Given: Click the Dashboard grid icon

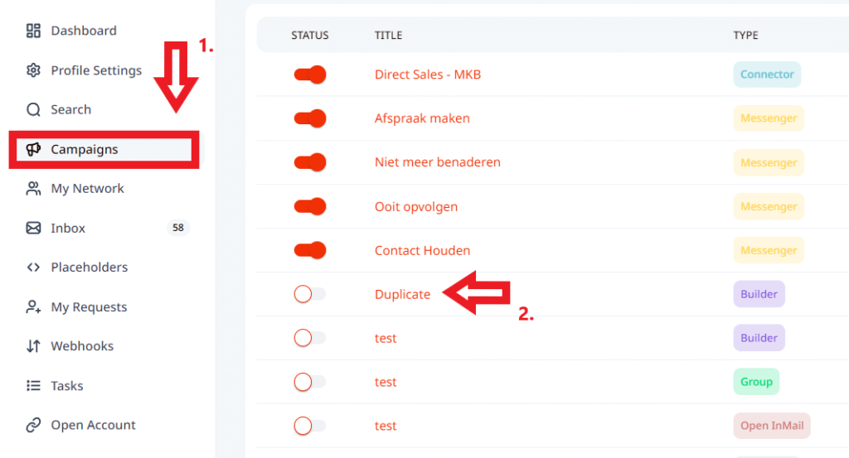Looking at the screenshot, I should (33, 31).
